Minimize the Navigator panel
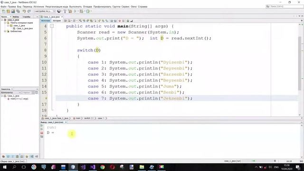Screen dimensions: 304x171 (x=37, y=89)
